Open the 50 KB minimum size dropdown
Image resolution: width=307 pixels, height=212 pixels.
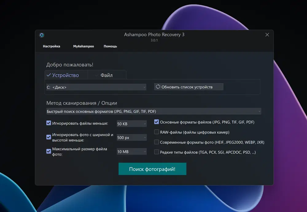click(132, 124)
